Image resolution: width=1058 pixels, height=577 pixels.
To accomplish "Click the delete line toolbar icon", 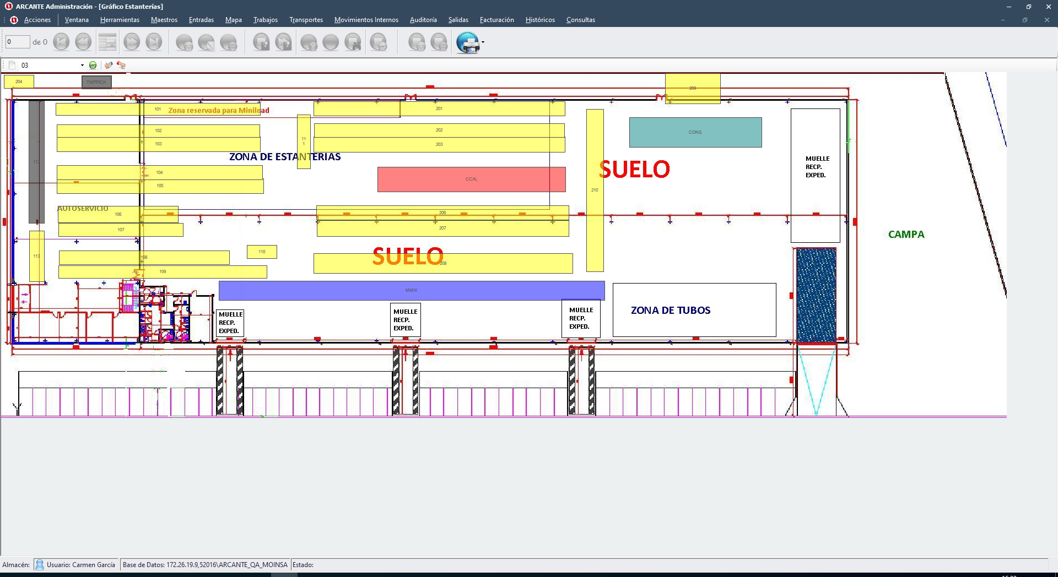I will [x=439, y=42].
